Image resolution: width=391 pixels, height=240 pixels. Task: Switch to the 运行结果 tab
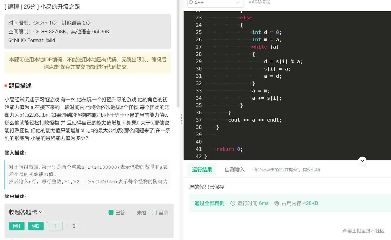[202, 170]
